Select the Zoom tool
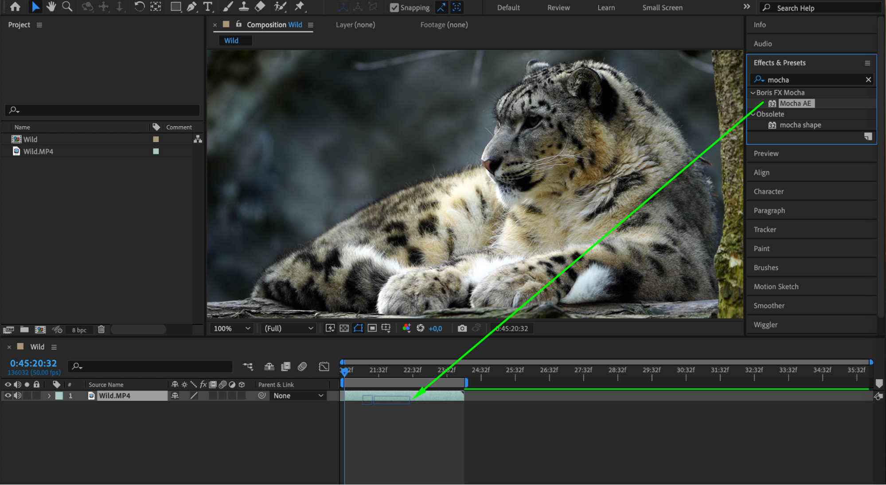886x485 pixels. point(67,7)
